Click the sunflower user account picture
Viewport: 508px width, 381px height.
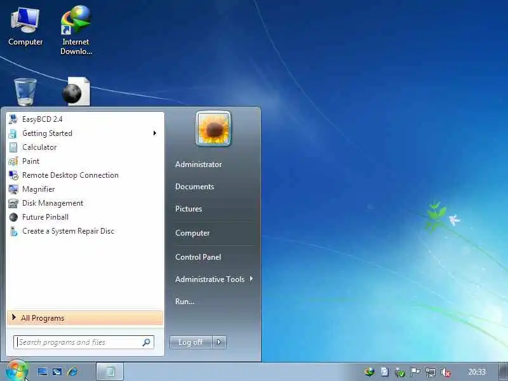tap(213, 129)
